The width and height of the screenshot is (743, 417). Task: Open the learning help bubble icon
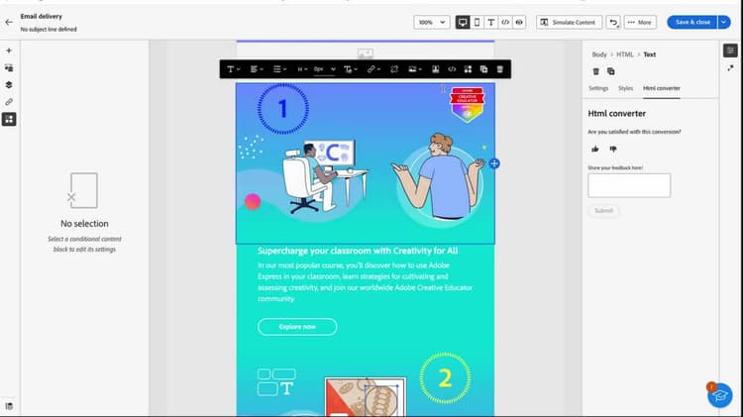click(719, 395)
